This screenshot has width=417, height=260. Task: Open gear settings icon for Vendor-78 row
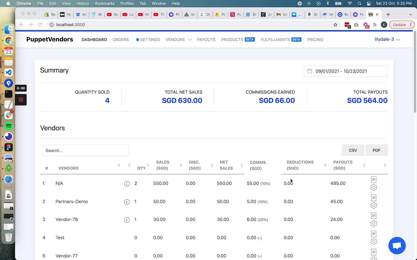(x=374, y=224)
